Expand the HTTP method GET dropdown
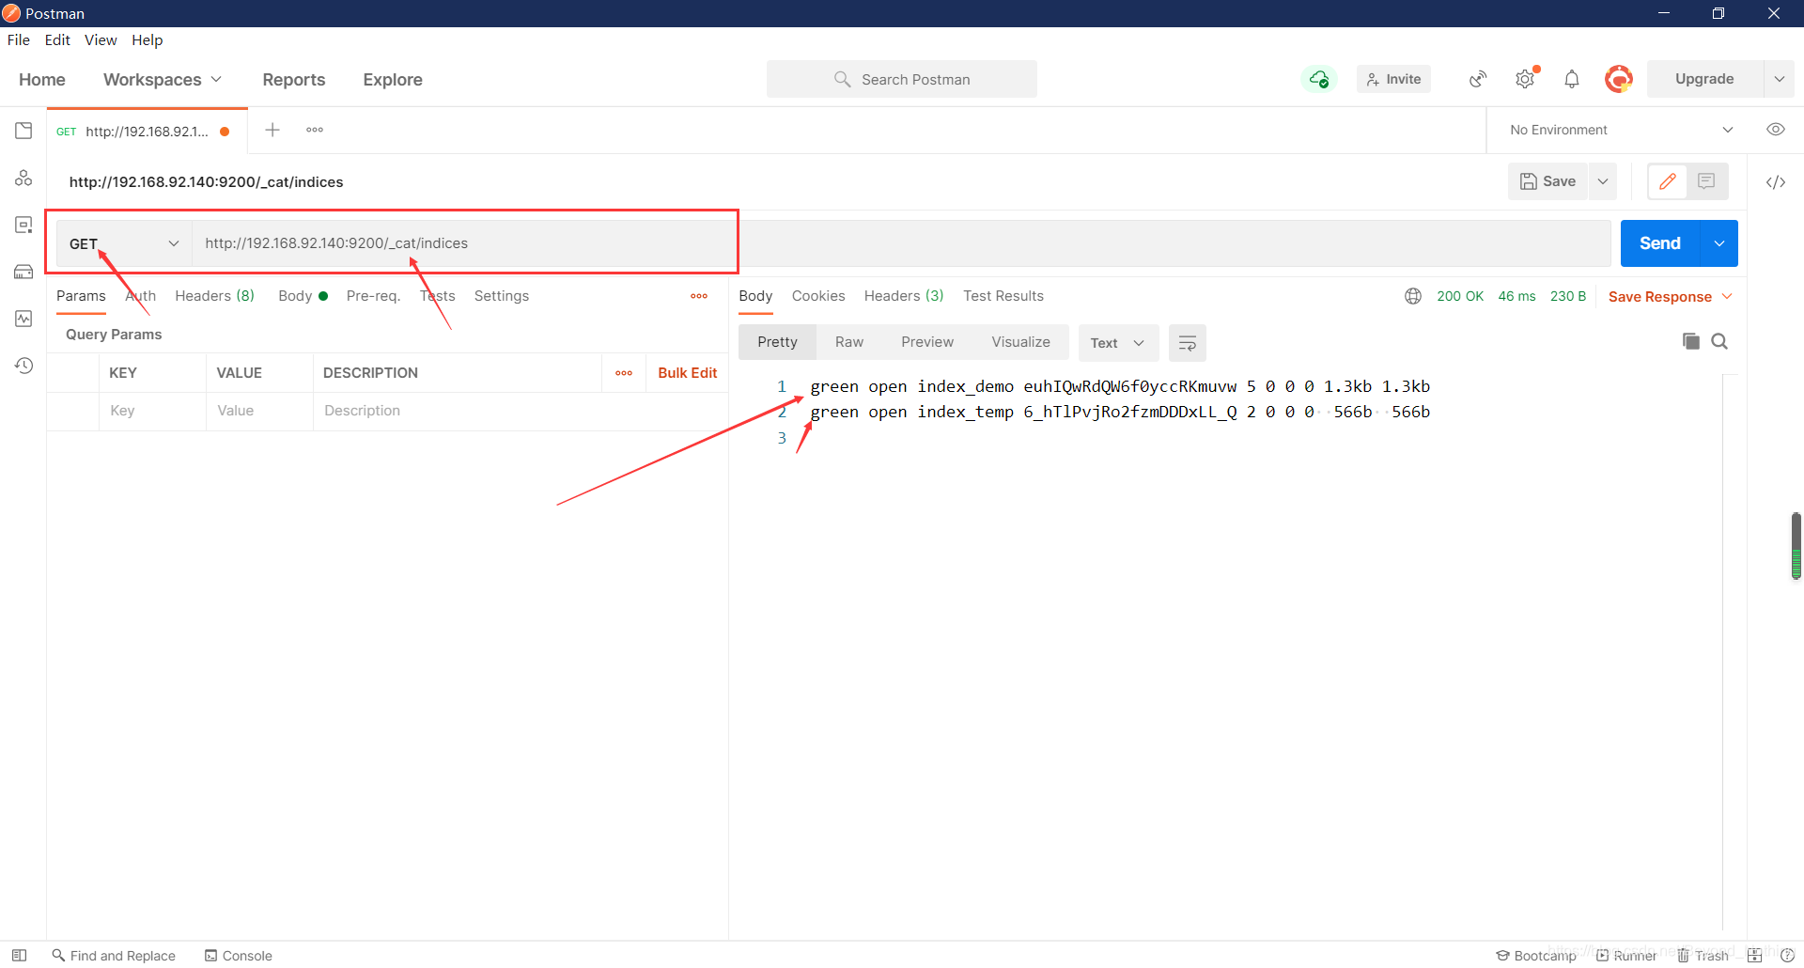This screenshot has width=1804, height=968. 124,243
